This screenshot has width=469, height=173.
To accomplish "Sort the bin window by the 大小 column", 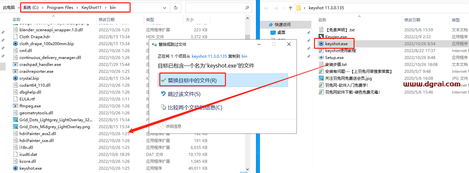I will tap(189, 20).
